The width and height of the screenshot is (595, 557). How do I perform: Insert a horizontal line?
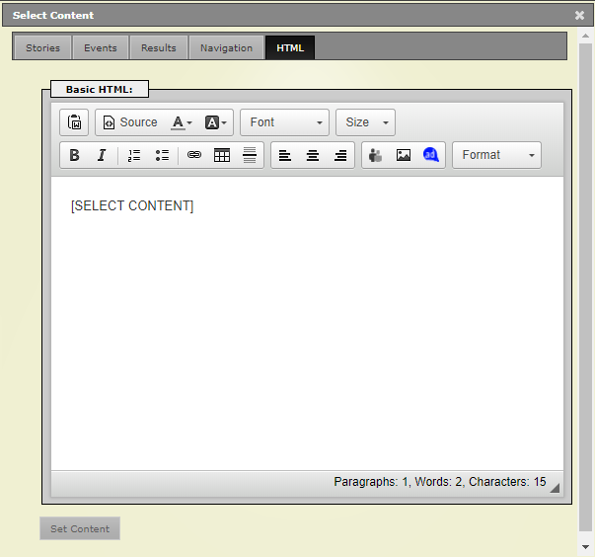coord(250,155)
